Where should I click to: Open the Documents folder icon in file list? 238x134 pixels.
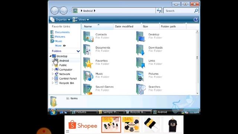click(88, 50)
